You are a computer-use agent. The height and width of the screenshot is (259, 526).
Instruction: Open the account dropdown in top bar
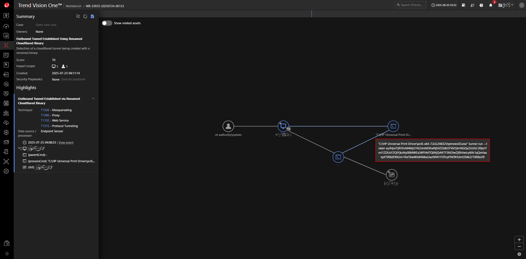coord(506,5)
